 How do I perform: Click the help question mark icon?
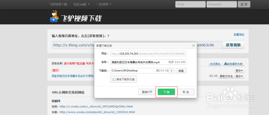tap(108, 36)
